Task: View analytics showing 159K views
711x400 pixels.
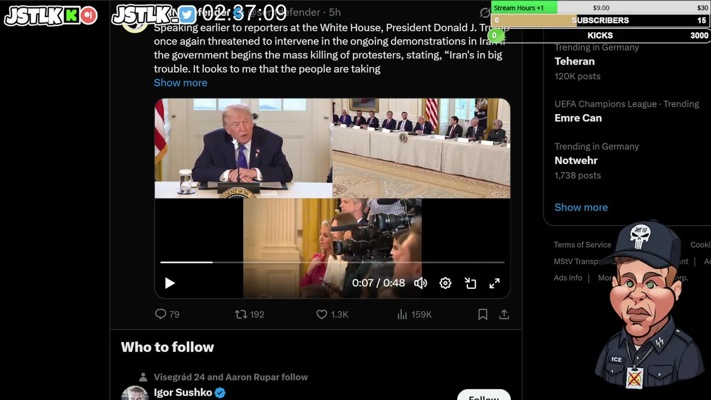Action: pos(414,314)
